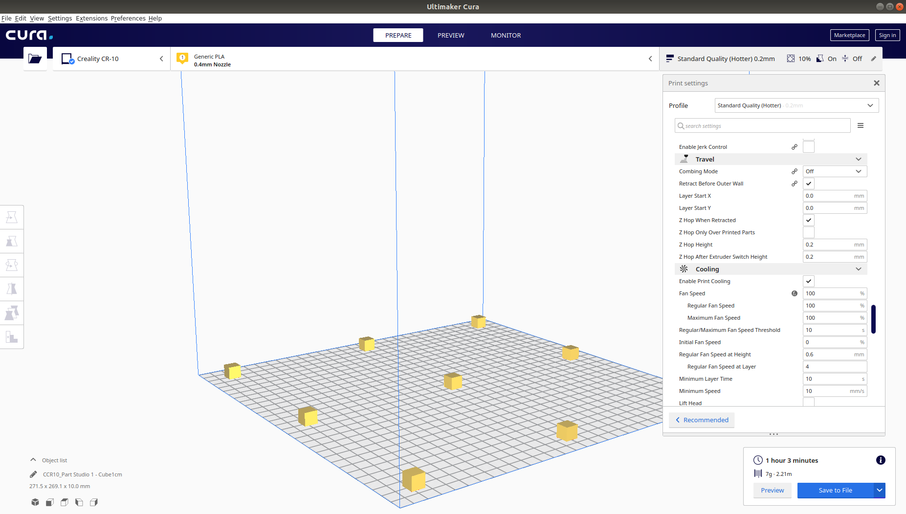Open the File menu
906x514 pixels.
[x=6, y=19]
